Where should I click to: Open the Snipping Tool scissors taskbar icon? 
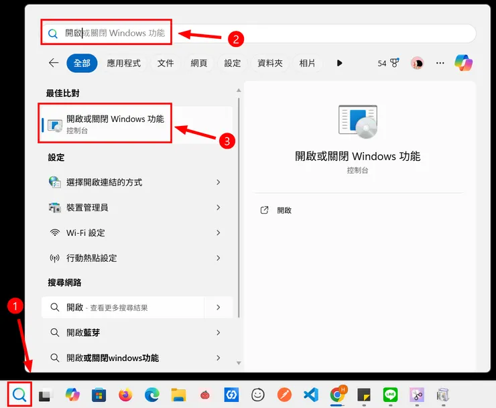pos(417,395)
